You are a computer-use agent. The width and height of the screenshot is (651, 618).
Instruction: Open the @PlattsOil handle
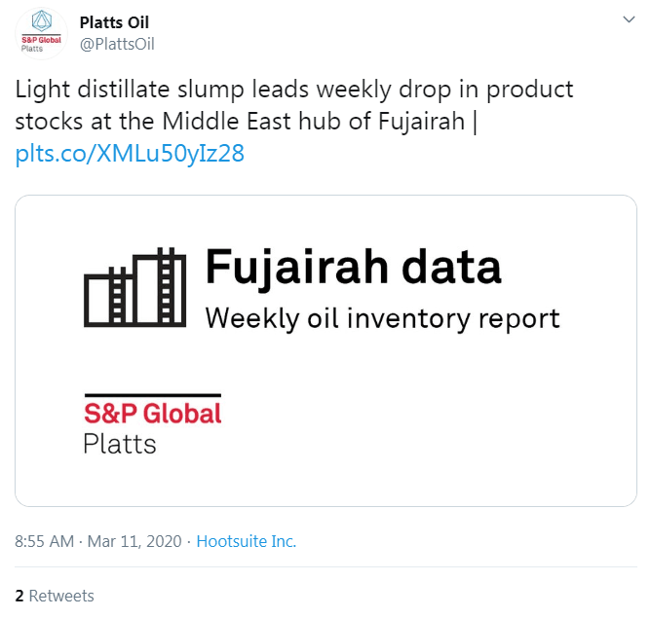click(x=117, y=44)
